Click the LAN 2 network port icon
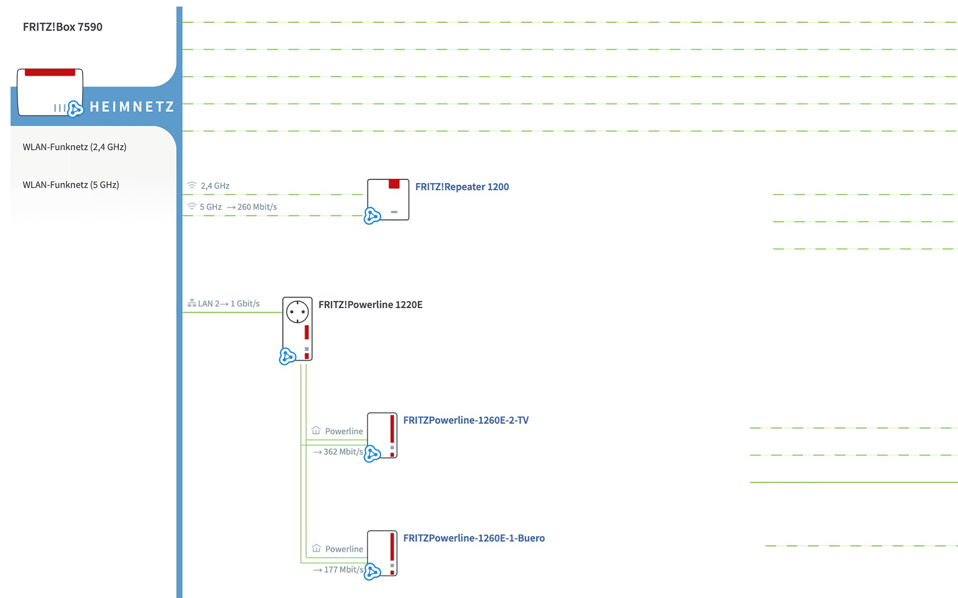 pos(192,303)
